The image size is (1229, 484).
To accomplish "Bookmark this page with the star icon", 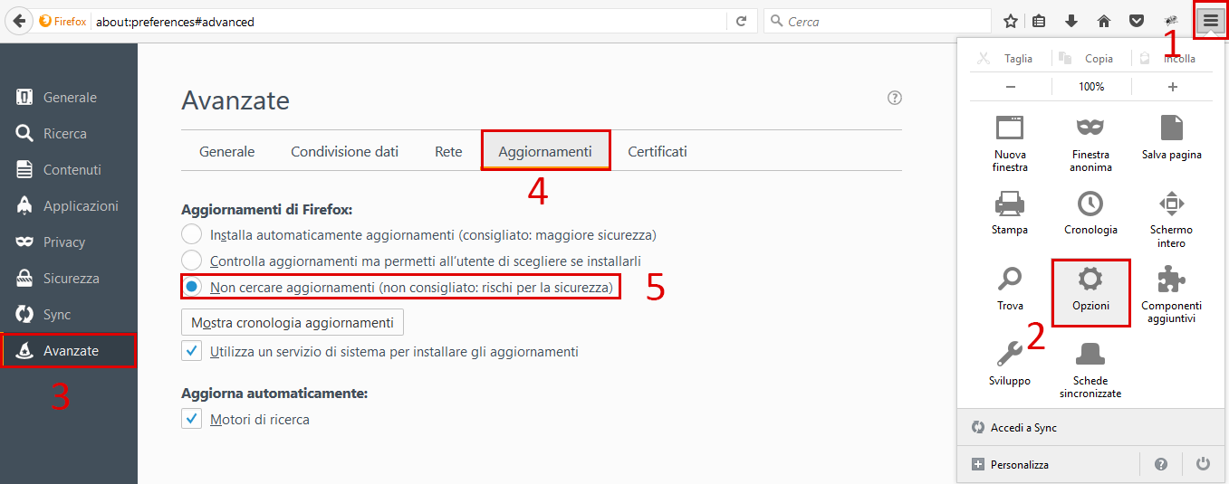I will coord(1011,21).
